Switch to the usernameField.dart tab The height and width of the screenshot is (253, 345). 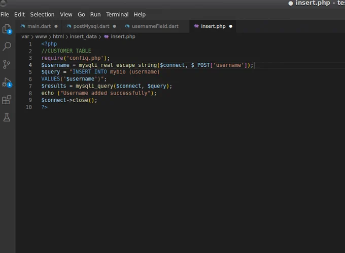click(155, 26)
